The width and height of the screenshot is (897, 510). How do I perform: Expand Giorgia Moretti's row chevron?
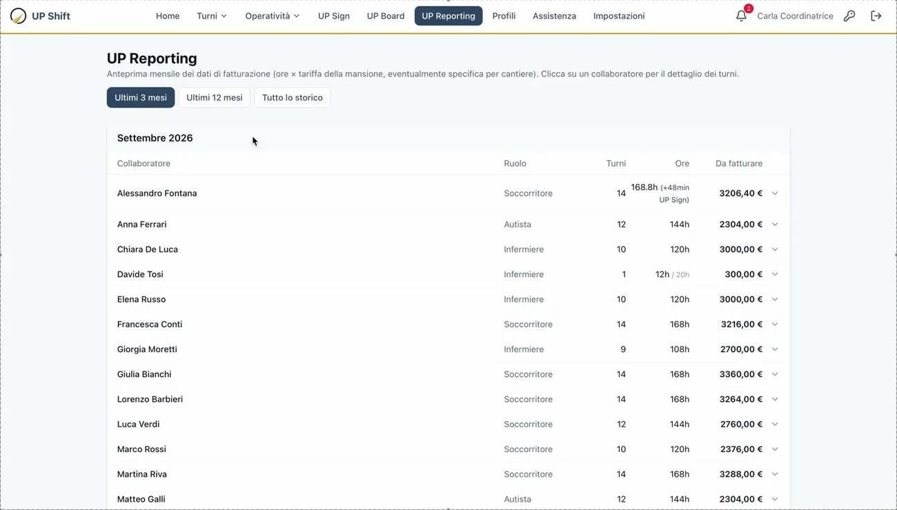775,349
